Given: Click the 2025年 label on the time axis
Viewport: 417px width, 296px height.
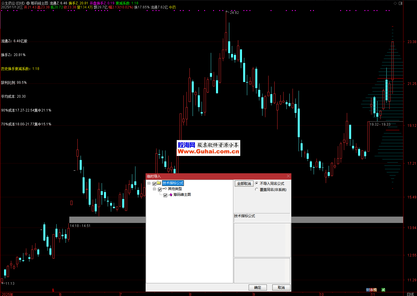Looking at the screenshot, I should click(7, 294).
